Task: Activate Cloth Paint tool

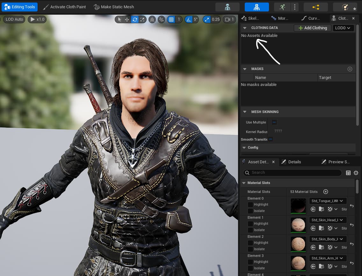Action: click(64, 7)
